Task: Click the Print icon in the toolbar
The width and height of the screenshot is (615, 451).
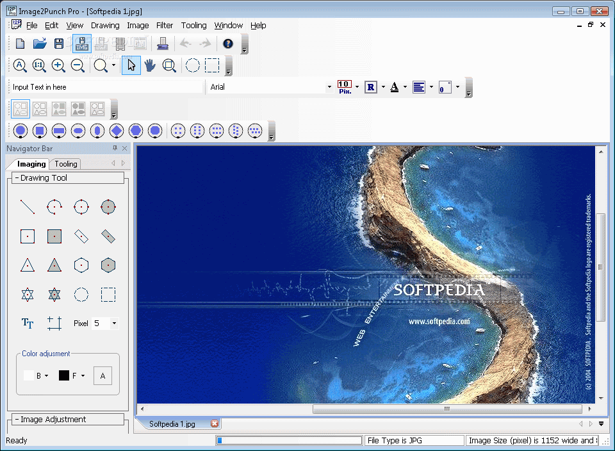Action: pyautogui.click(x=162, y=44)
